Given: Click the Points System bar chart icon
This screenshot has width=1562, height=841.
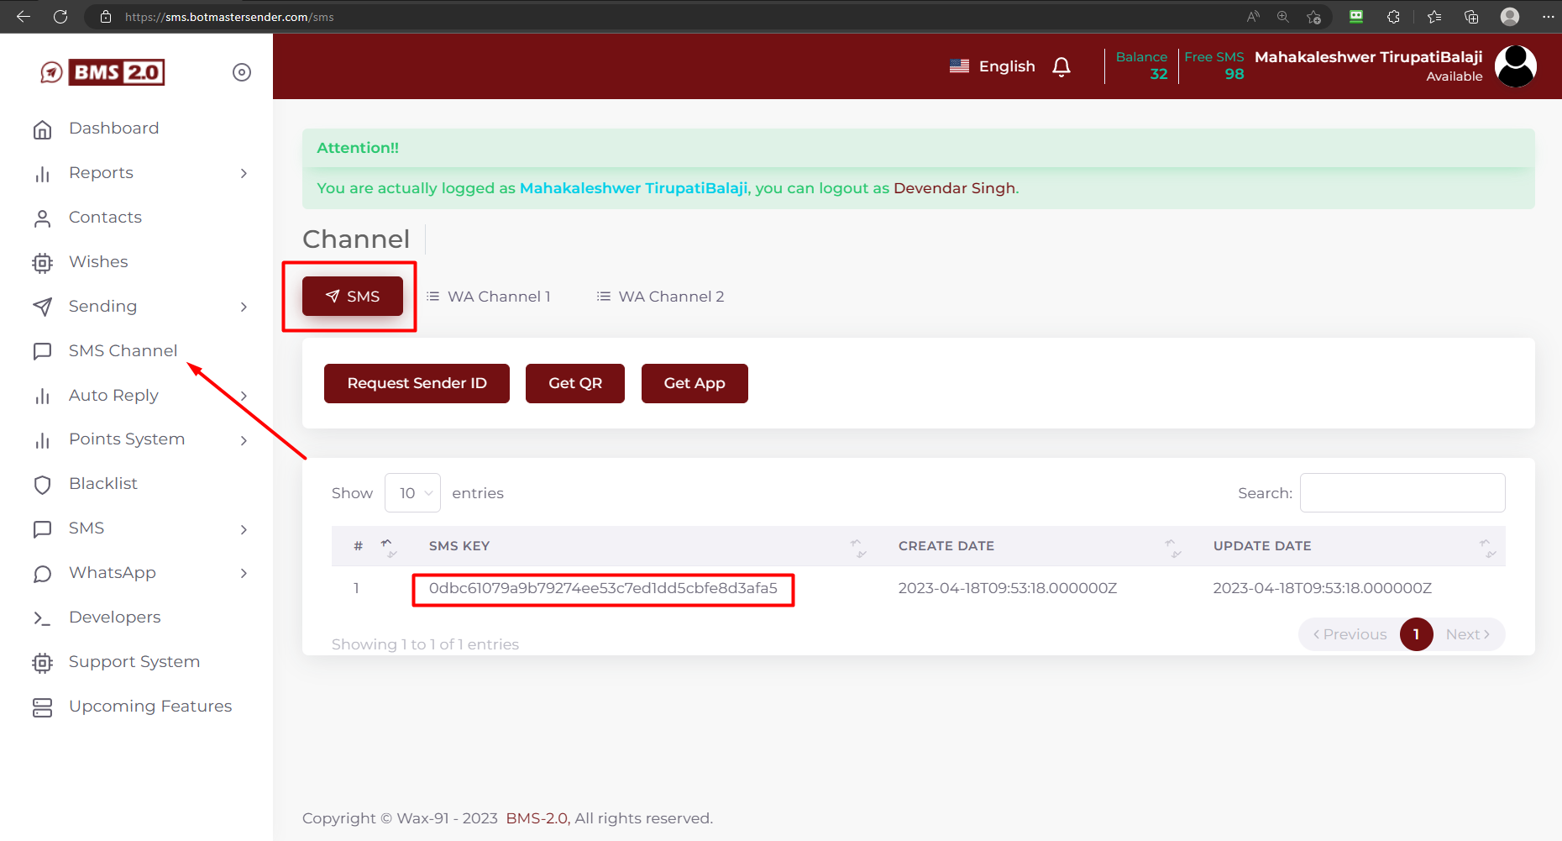Looking at the screenshot, I should coord(43,439).
